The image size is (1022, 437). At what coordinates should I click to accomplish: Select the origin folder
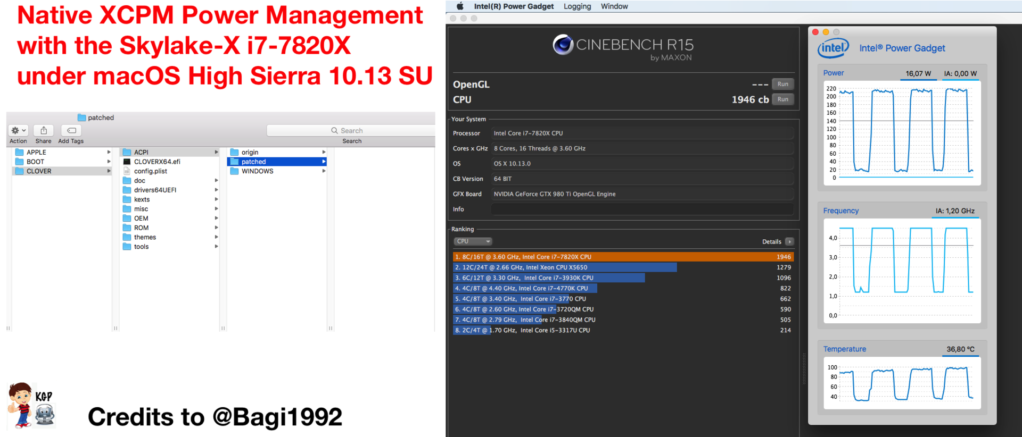coord(277,152)
